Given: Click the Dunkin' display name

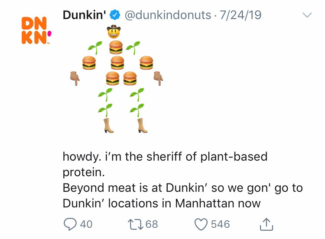Looking at the screenshot, I should (x=84, y=15).
